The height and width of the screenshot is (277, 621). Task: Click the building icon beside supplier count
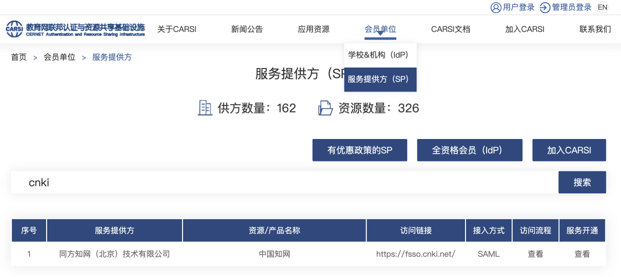[x=205, y=108]
